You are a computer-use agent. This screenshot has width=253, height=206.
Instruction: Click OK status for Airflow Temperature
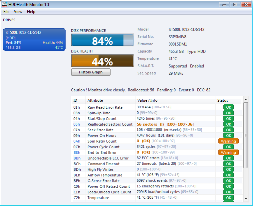click(x=228, y=175)
